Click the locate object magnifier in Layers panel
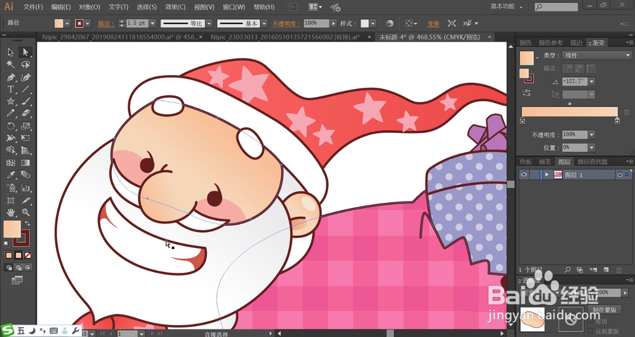 coord(568,270)
